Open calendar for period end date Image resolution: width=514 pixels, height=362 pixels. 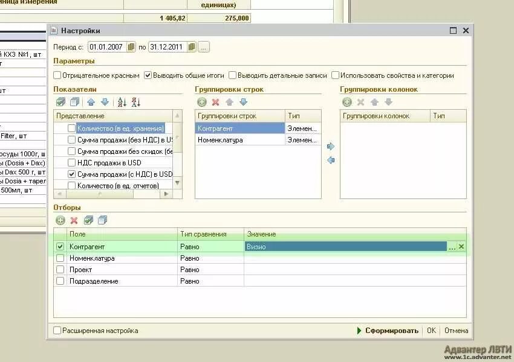tap(192, 47)
